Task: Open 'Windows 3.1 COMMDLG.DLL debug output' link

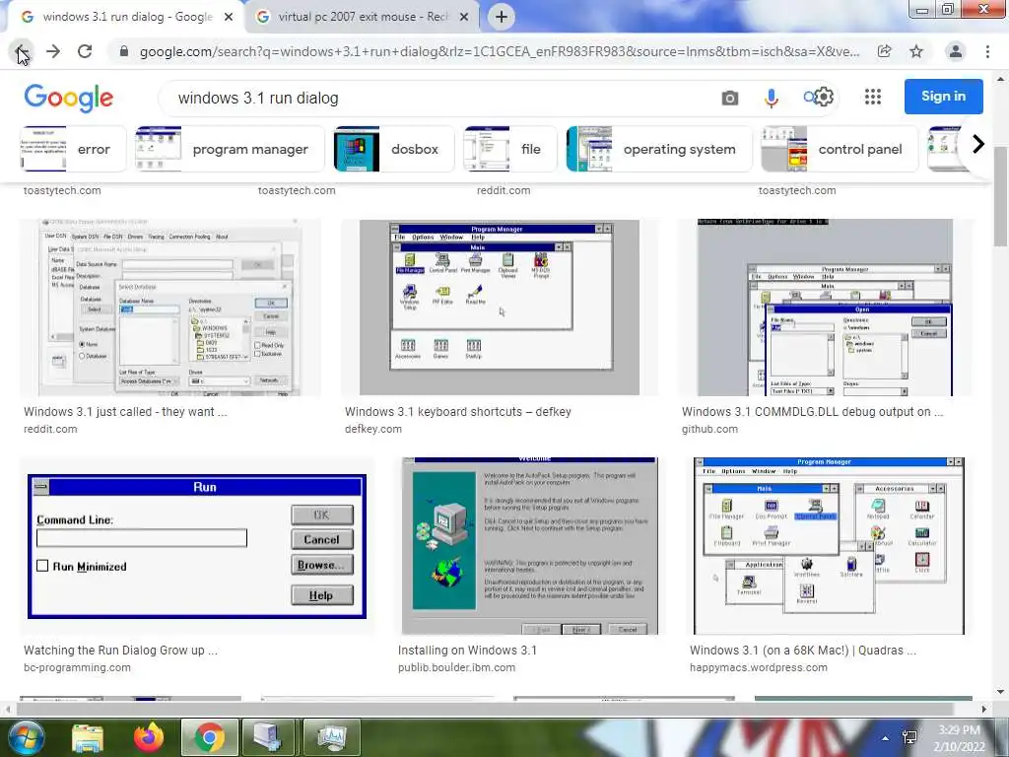Action: 813,412
